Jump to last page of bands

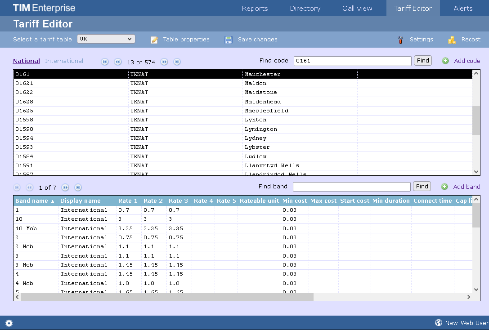tap(78, 187)
